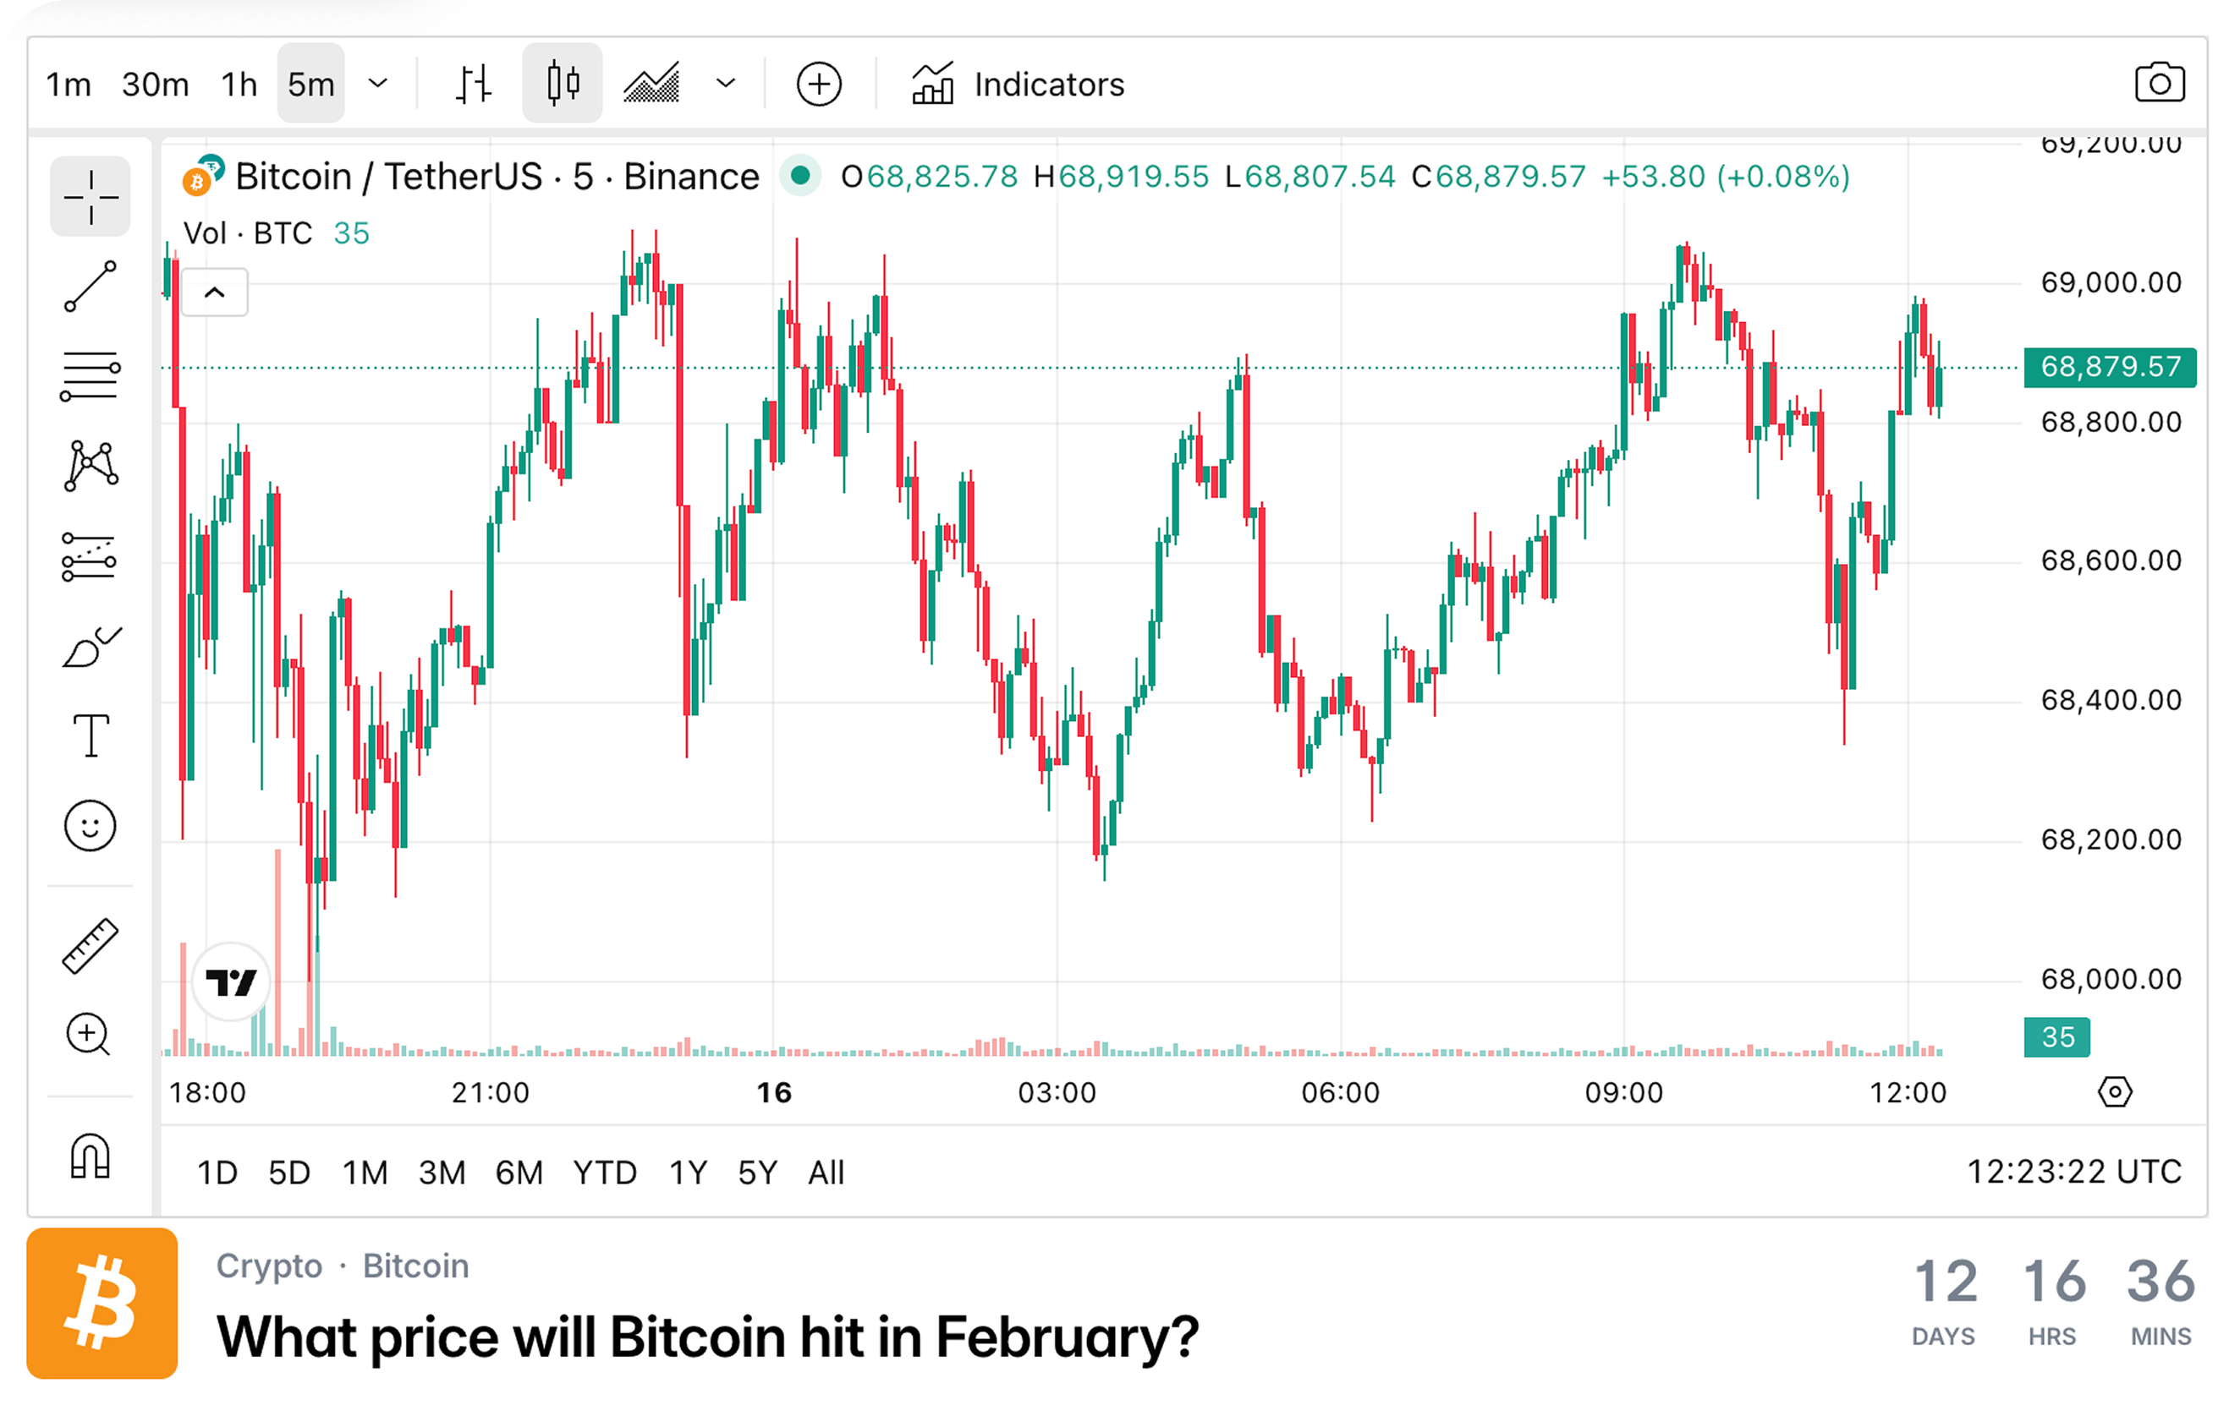Open the Fibonacci retracement tool

tap(91, 374)
